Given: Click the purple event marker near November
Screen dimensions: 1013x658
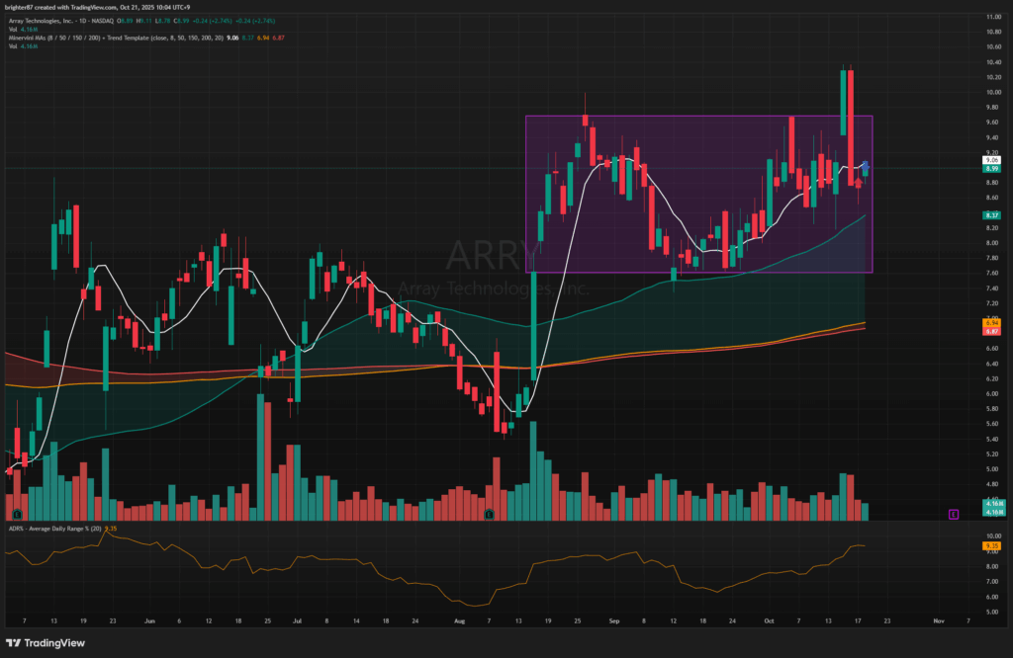Looking at the screenshot, I should pos(954,514).
